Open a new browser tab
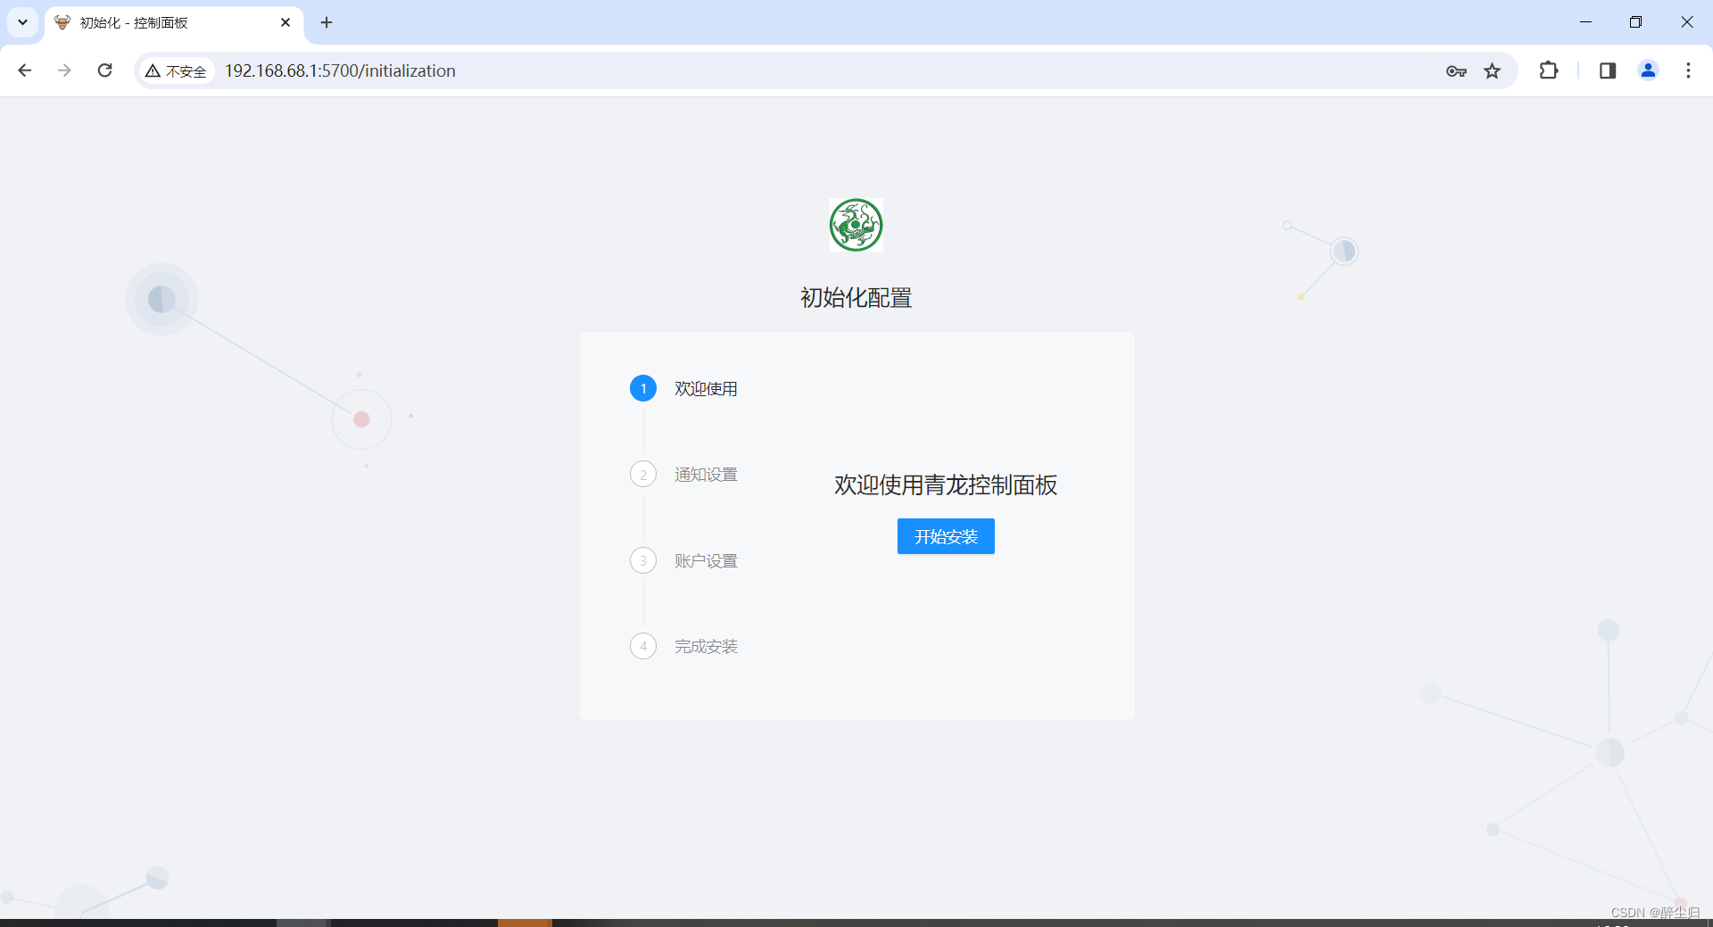This screenshot has width=1713, height=927. (327, 22)
